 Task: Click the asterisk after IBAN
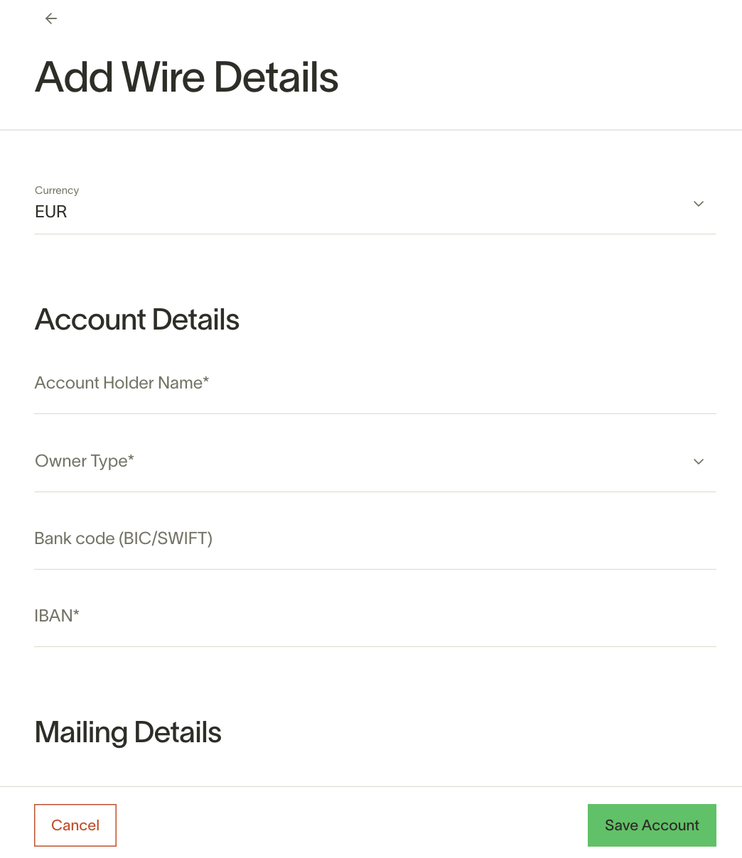(76, 613)
